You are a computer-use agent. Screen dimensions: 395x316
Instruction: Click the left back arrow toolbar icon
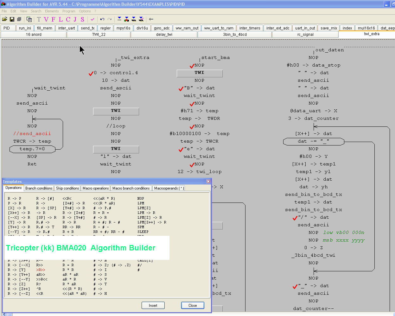[x=151, y=19]
